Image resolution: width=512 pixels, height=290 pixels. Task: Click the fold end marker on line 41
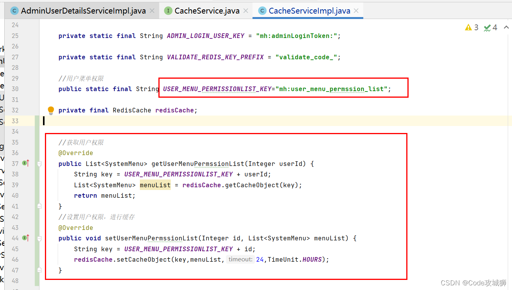(39, 206)
